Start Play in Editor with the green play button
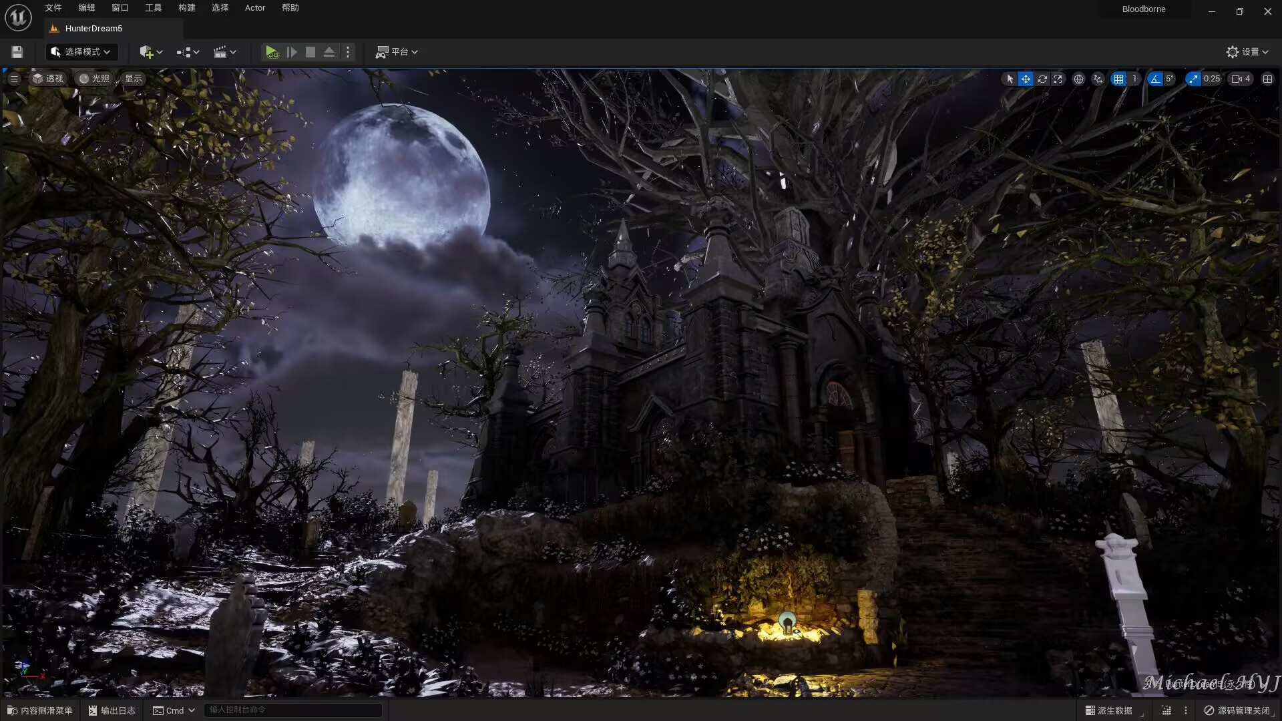The width and height of the screenshot is (1282, 721). (272, 52)
